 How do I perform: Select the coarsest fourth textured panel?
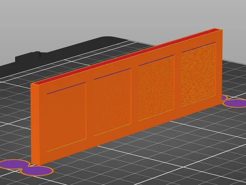[x=198, y=74]
